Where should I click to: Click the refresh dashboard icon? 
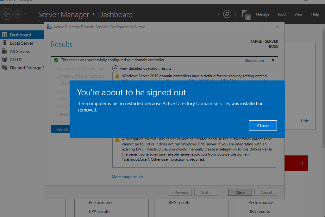tap(227, 14)
